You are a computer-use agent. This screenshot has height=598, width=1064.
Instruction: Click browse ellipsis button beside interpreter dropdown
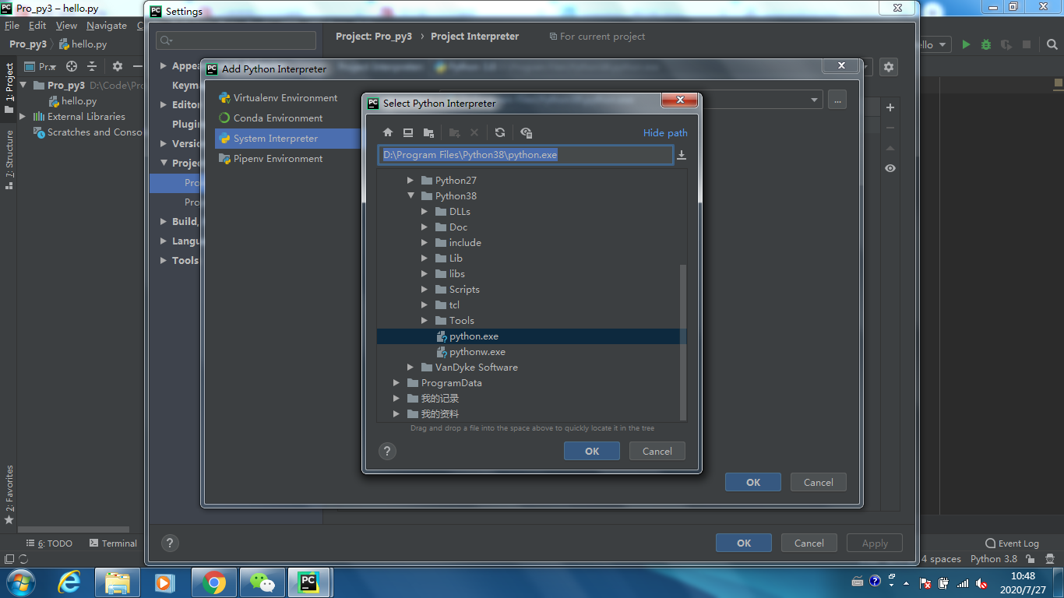837,100
